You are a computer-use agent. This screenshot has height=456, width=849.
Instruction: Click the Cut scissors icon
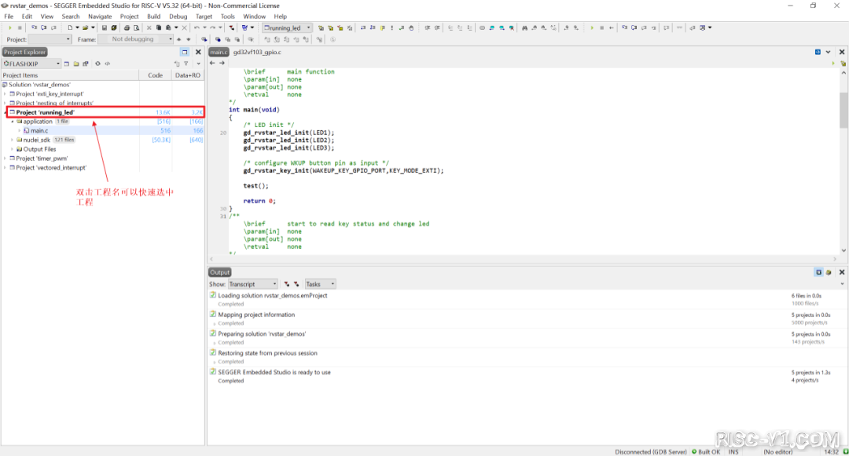(149, 27)
